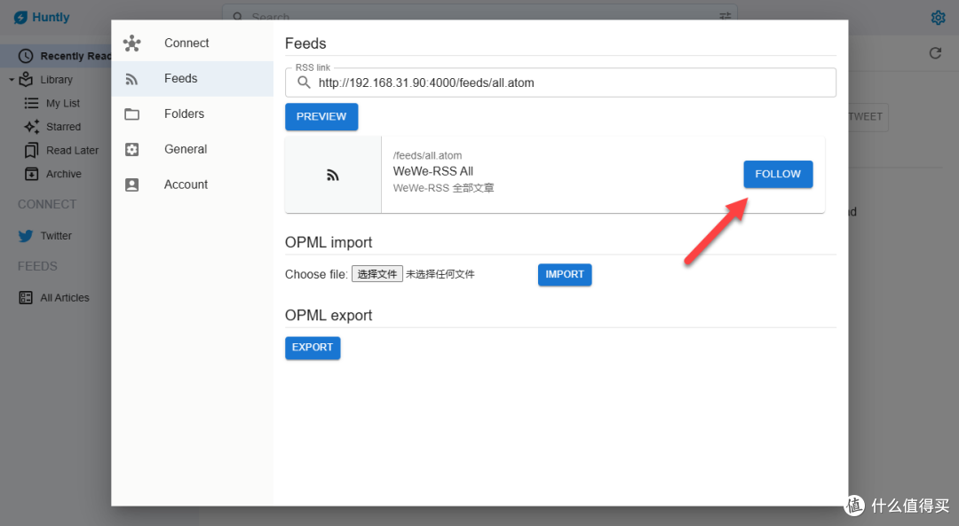Click the Search box in top bar
This screenshot has width=959, height=526.
[479, 16]
